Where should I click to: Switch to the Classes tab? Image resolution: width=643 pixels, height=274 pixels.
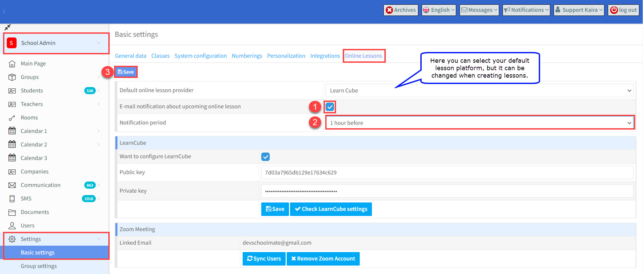(160, 56)
